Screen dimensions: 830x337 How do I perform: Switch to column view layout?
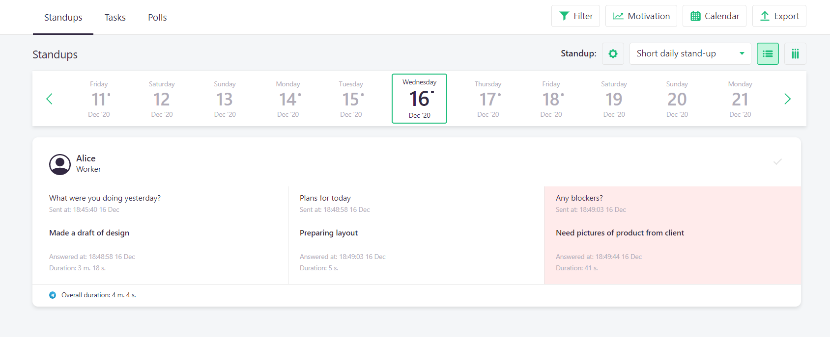[795, 53]
